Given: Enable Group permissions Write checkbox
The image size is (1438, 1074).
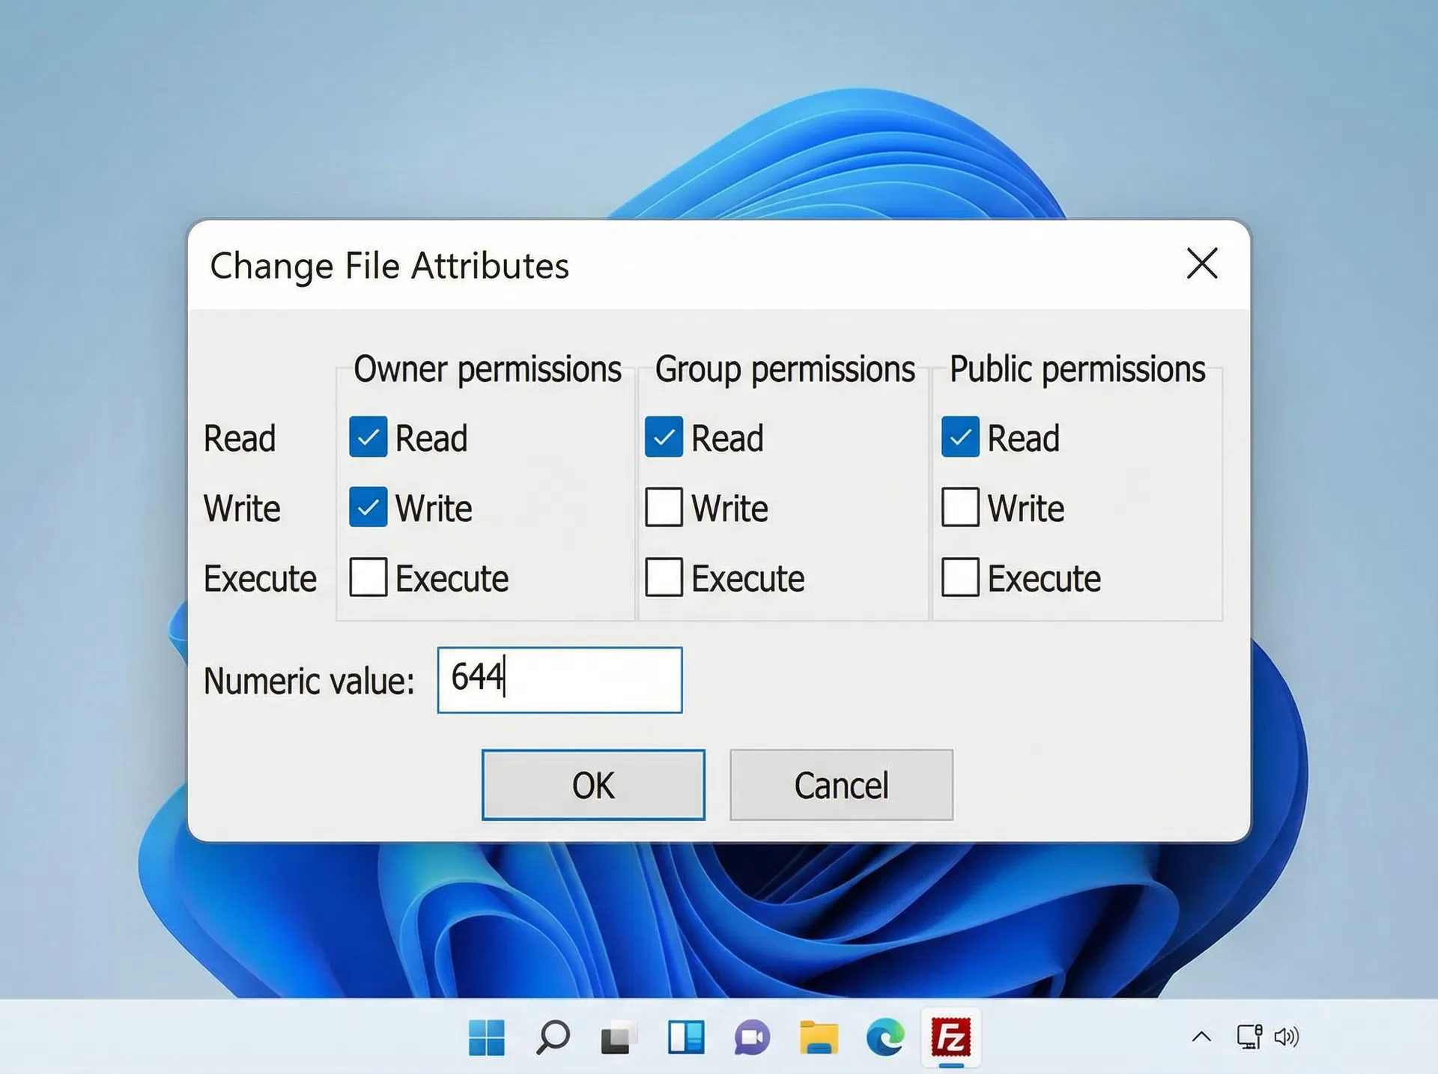Looking at the screenshot, I should (x=664, y=507).
